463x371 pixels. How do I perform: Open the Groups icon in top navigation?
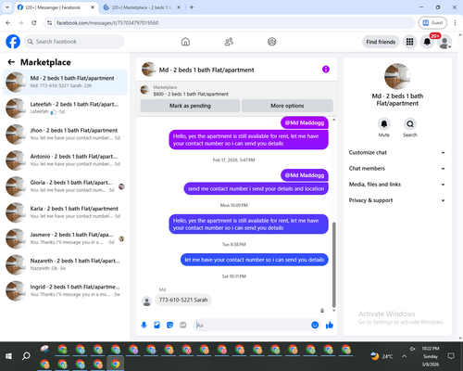(x=272, y=42)
